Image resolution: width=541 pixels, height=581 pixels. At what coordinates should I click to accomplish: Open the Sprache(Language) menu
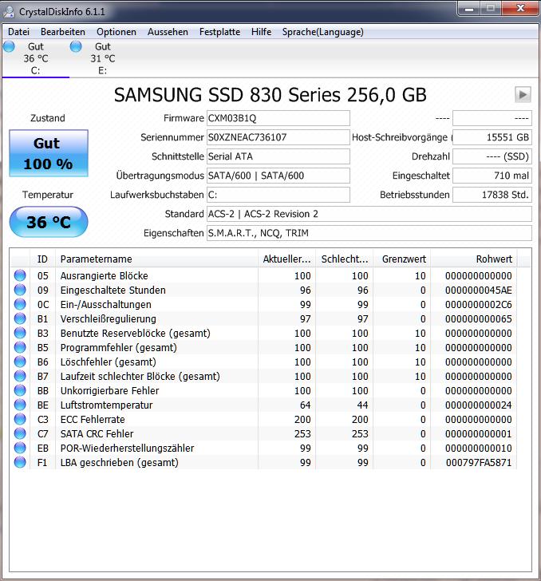point(322,32)
